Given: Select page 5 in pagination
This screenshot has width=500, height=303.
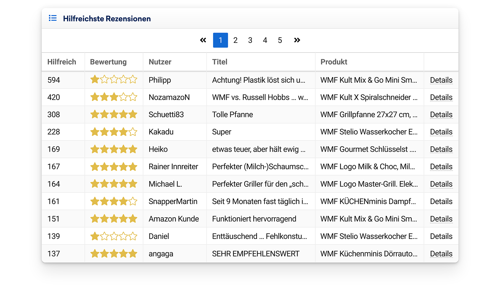Looking at the screenshot, I should (x=280, y=40).
